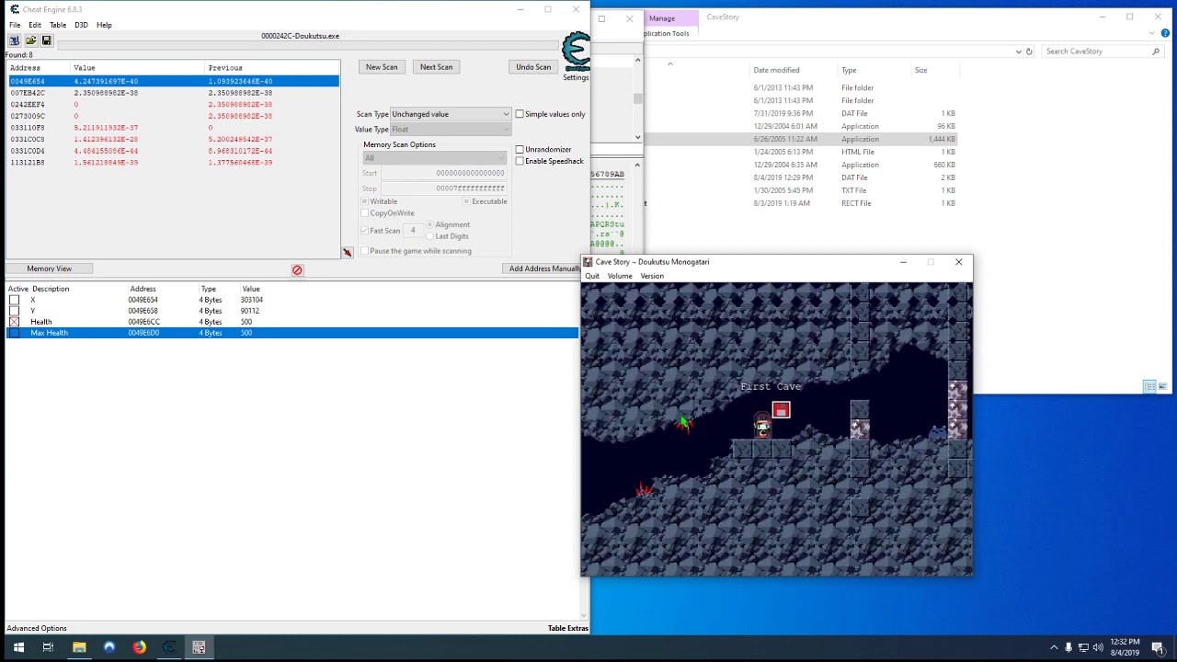Select the Manage tab in Explorer
Viewport: 1177px width, 662px height.
(662, 18)
